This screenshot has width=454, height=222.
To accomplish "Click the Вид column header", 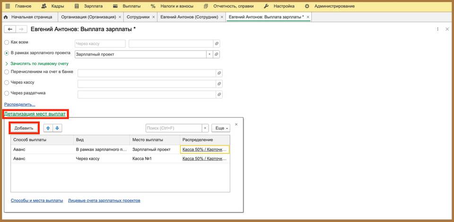I will tap(102, 140).
